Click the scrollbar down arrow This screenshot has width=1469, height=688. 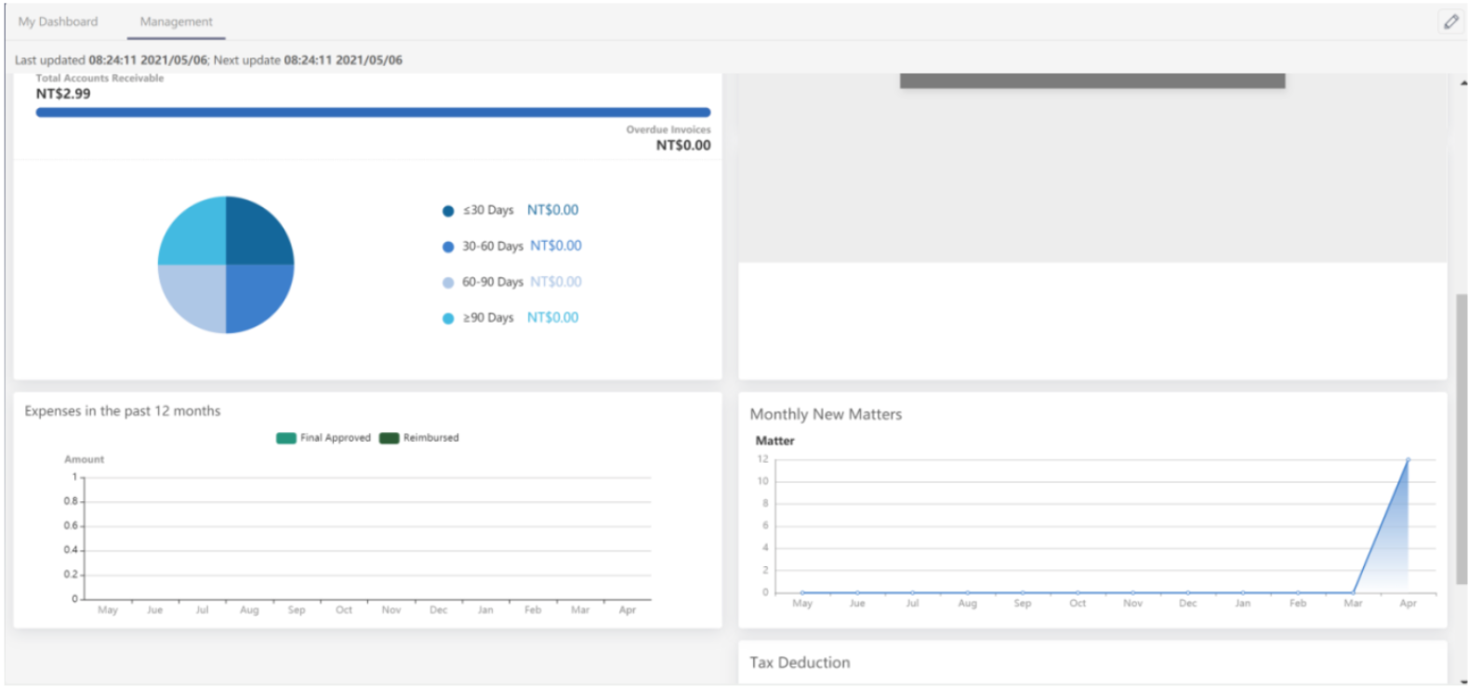1463,681
